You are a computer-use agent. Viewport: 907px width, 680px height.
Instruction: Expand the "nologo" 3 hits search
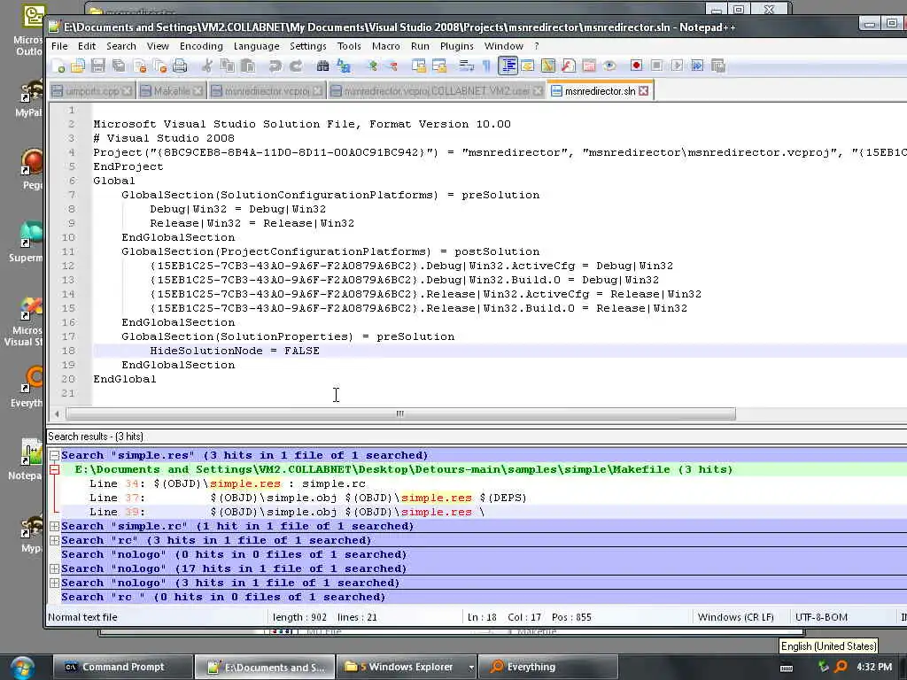coord(54,583)
